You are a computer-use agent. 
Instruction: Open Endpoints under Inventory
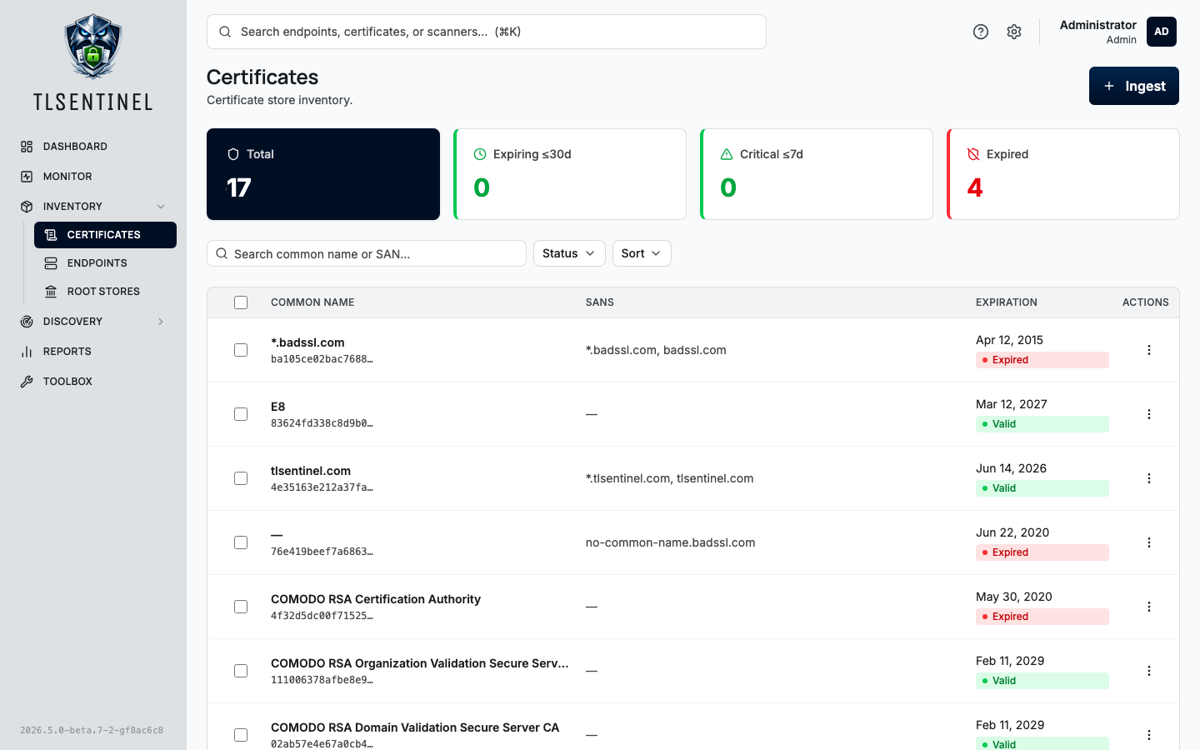click(x=105, y=263)
